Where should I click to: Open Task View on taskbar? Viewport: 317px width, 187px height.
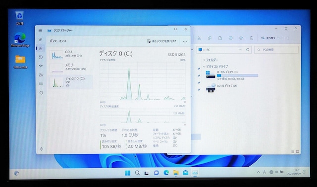[x=147, y=173]
